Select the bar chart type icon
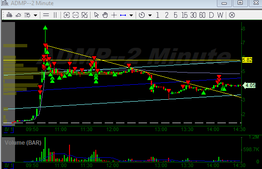The width and height of the screenshot is (262, 169). pyautogui.click(x=9, y=15)
